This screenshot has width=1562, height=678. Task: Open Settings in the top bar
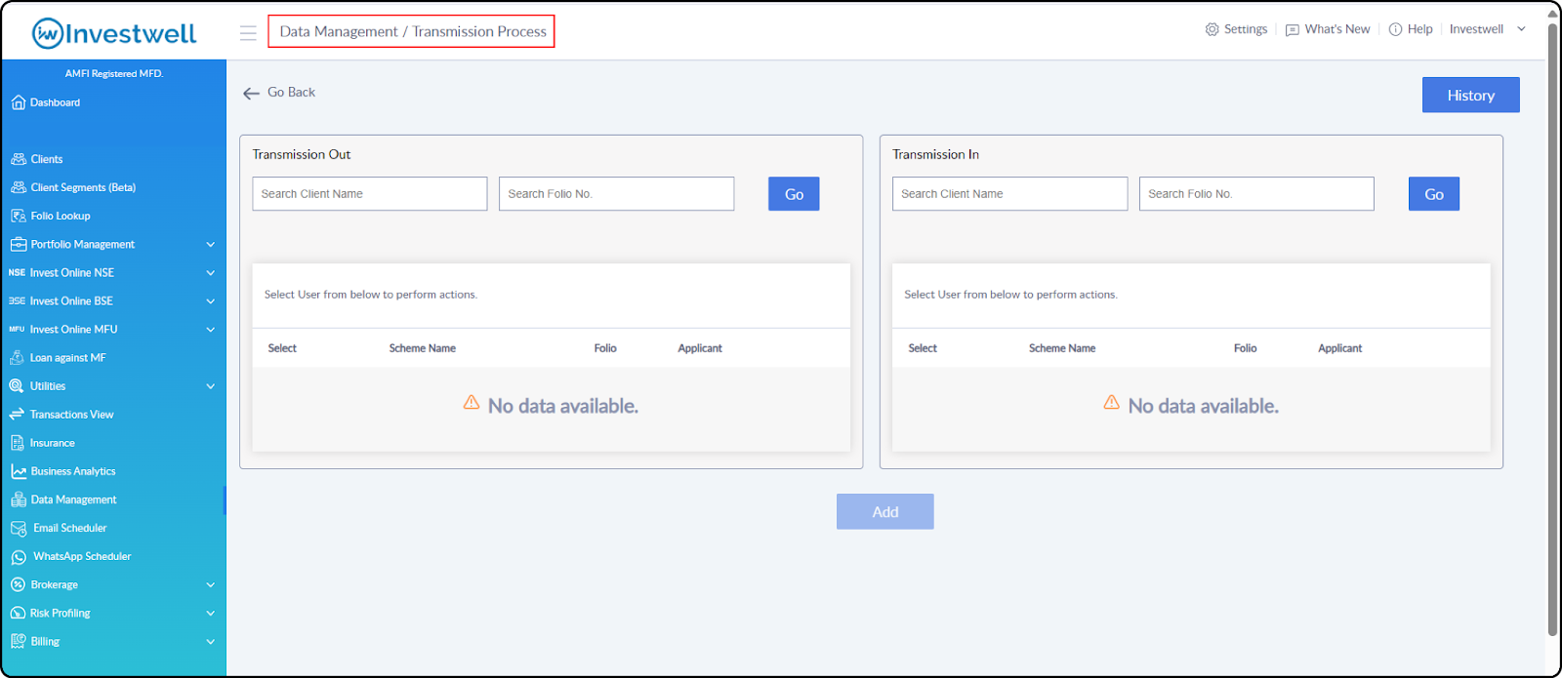pos(1246,29)
